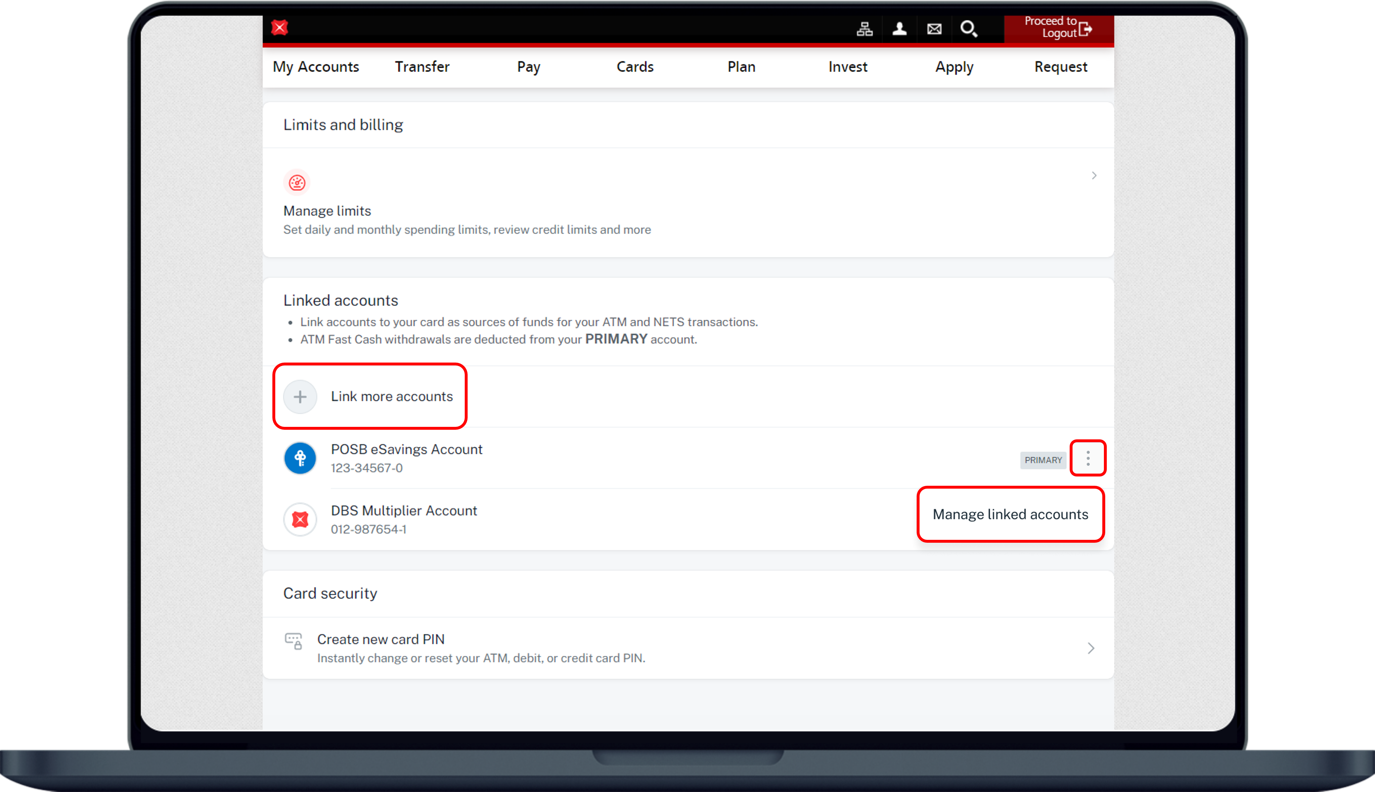Click the Manage limits gauge icon

(297, 183)
